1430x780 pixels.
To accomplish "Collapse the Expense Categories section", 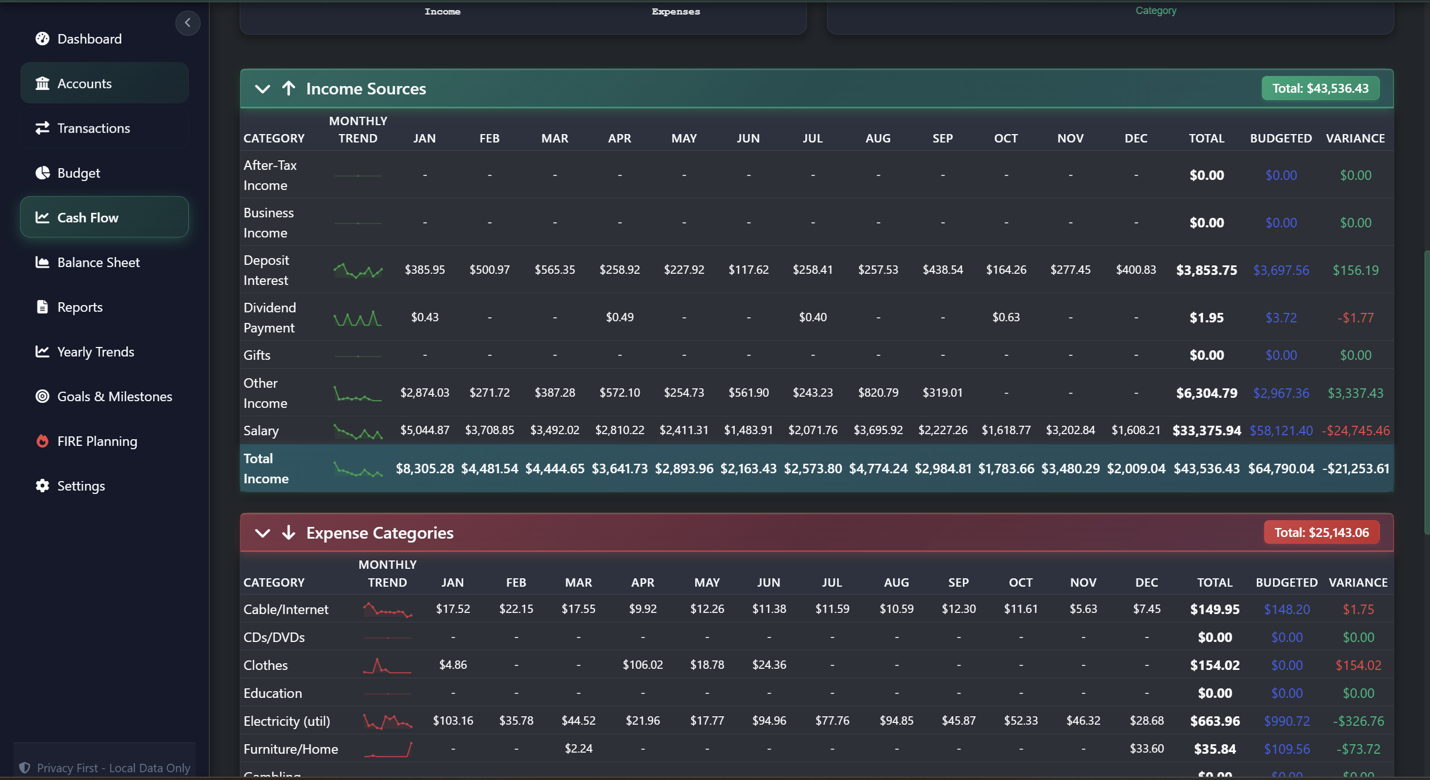I will [262, 532].
